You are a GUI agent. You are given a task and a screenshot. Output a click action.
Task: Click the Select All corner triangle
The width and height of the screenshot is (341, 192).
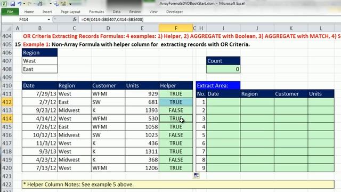(7, 28)
